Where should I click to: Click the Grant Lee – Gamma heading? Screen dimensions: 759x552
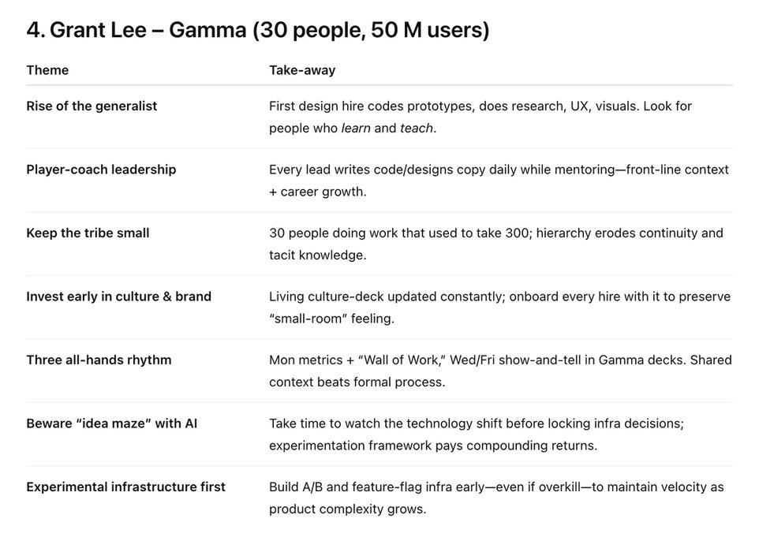pyautogui.click(x=258, y=30)
